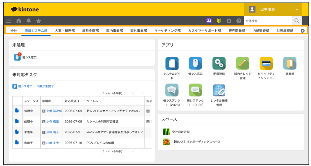Image resolution: width=311 pixels, height=166 pixels.
Task: Switch to the 国内事業部 tab
Action: (114, 31)
